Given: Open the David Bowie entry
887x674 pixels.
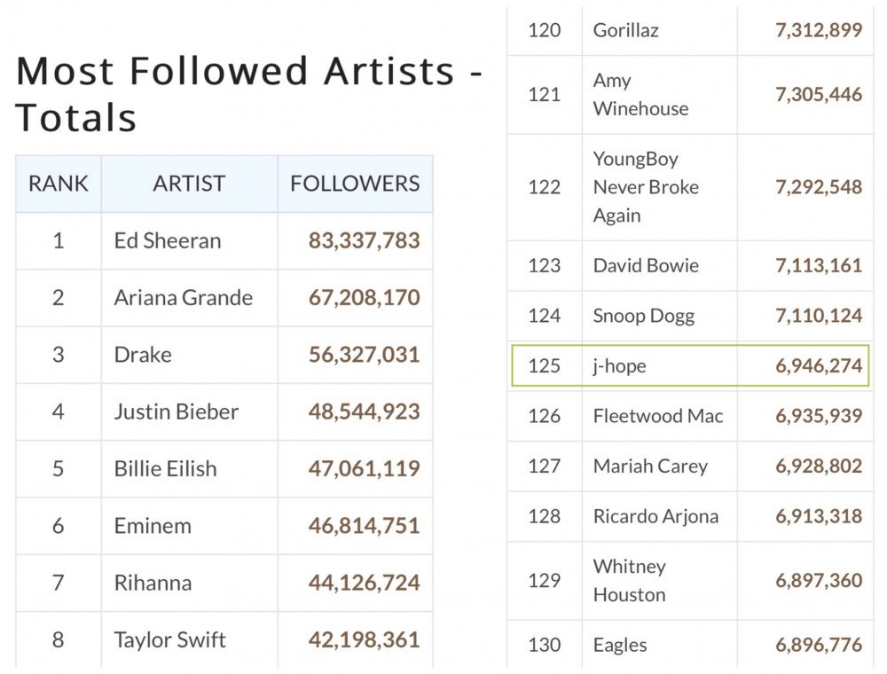Looking at the screenshot, I should (x=646, y=265).
